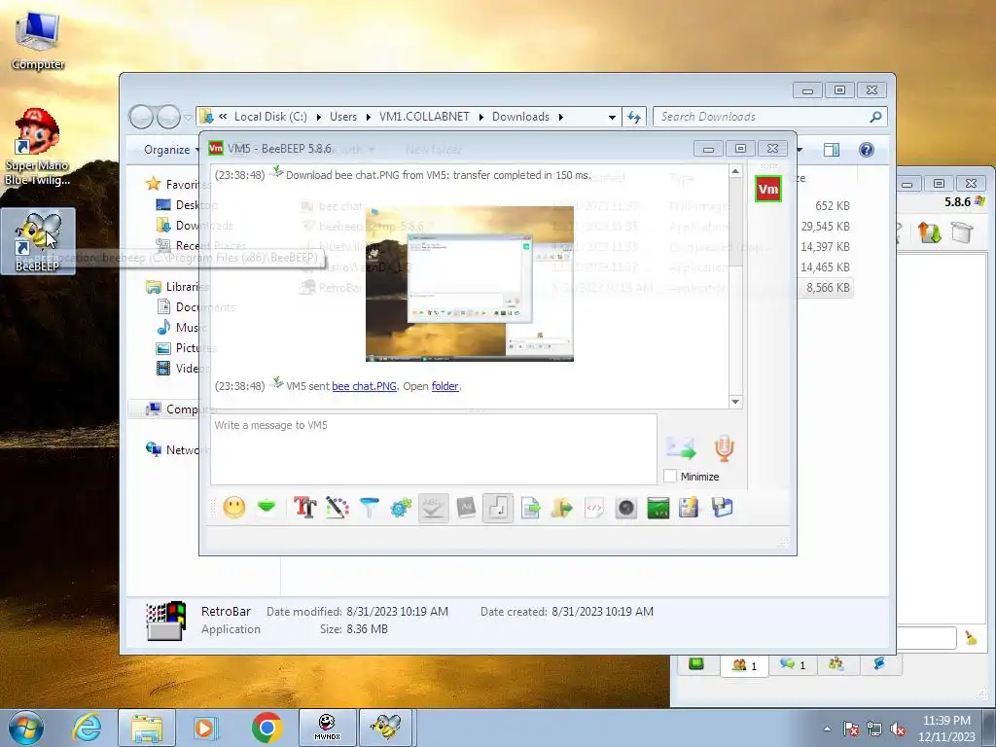Open address bar history dropdown arrow
996x747 pixels.
(x=612, y=117)
